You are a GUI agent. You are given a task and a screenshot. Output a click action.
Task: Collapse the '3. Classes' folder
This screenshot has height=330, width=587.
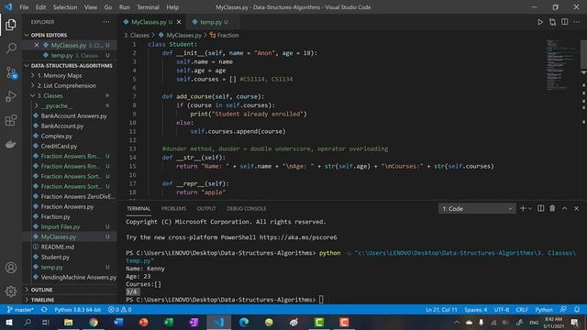[50, 95]
